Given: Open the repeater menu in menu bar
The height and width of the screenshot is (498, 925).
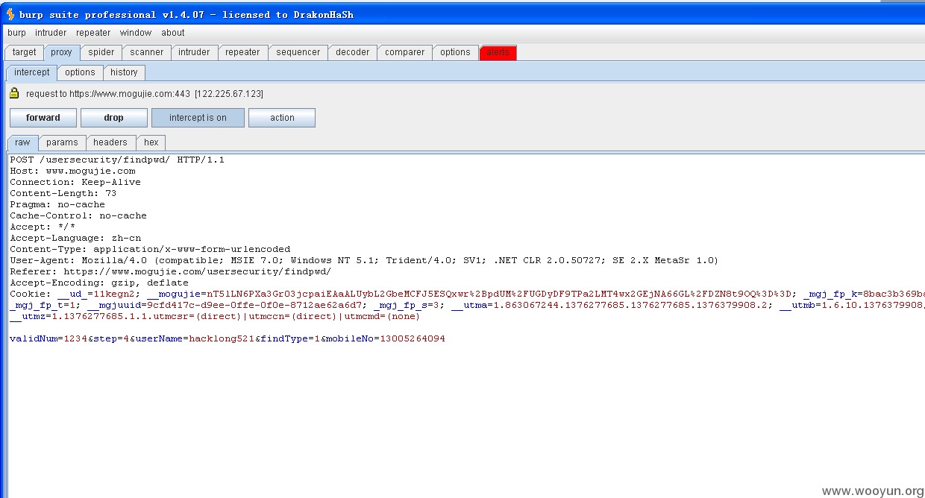Looking at the screenshot, I should (93, 33).
